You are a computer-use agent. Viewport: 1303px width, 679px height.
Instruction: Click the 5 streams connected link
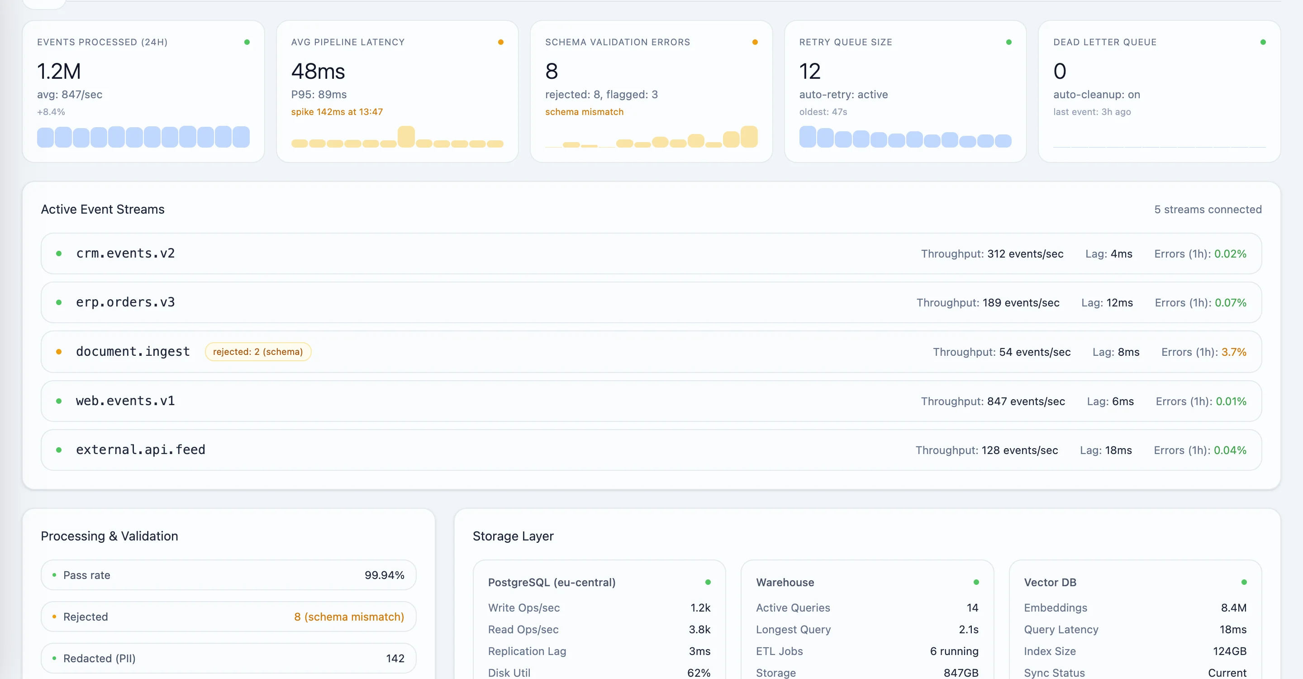(1208, 209)
